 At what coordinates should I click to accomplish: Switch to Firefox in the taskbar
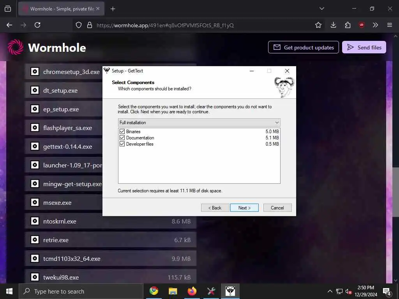click(192, 291)
